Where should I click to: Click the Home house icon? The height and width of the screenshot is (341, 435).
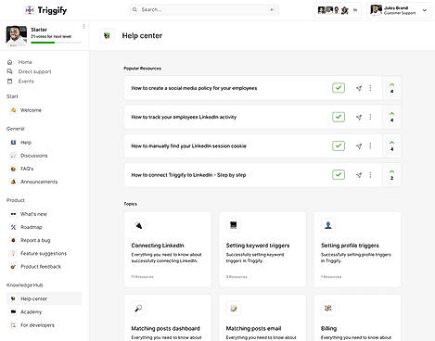point(10,62)
